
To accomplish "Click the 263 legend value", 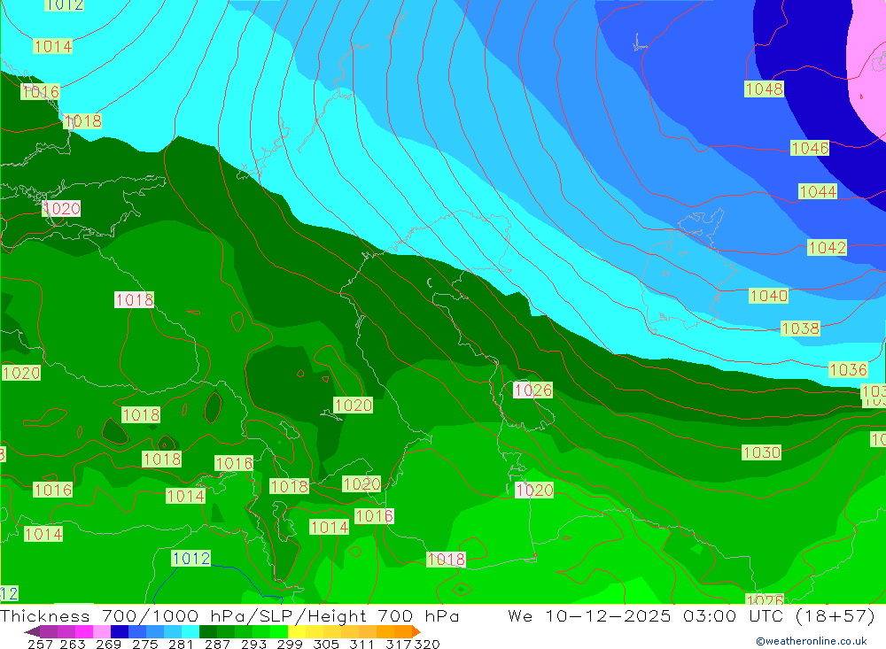I will [x=73, y=644].
